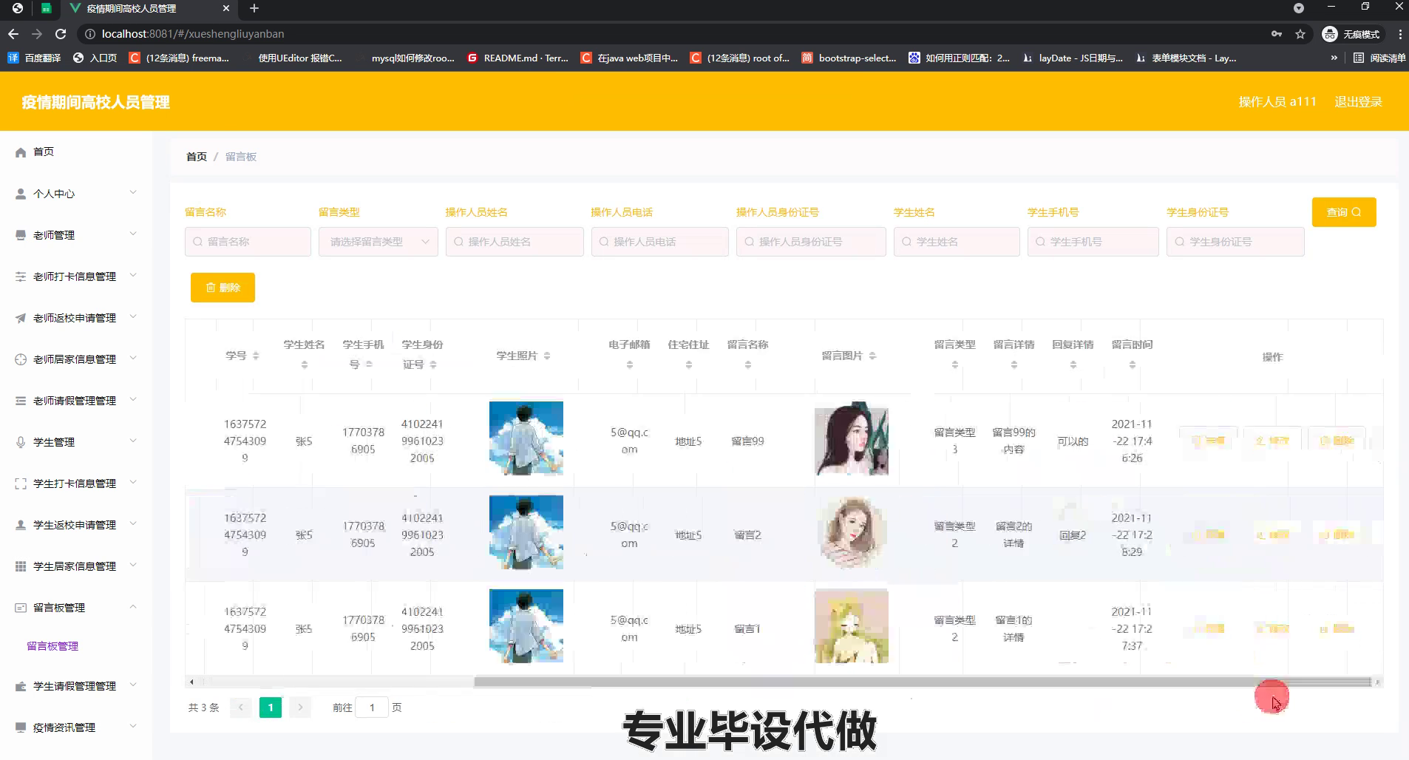Click the sort arrows of 学生身份证号 header
This screenshot has height=760, width=1409.
[433, 364]
